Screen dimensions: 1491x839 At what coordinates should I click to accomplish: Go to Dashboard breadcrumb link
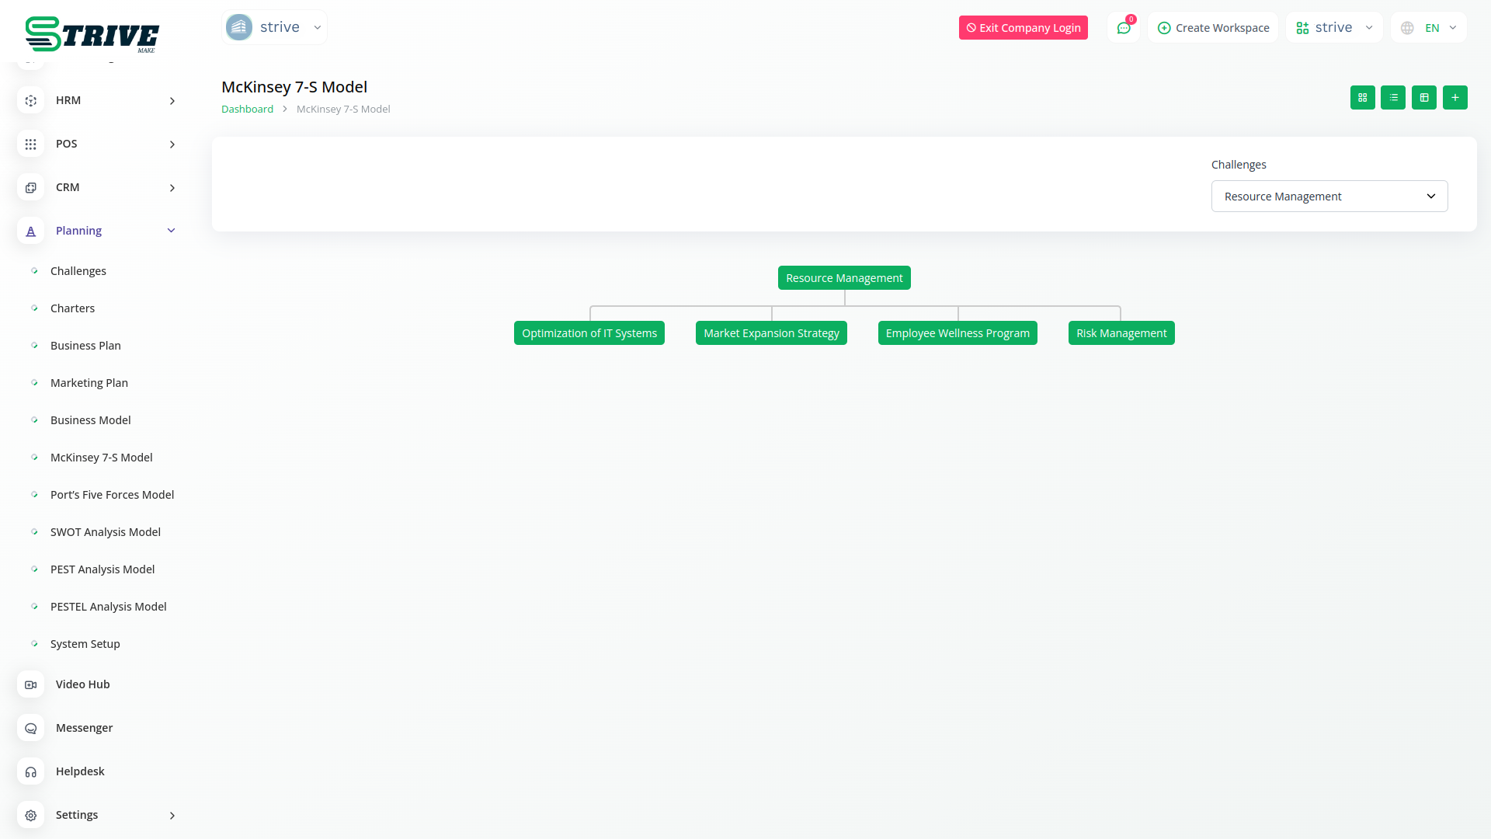(x=247, y=110)
